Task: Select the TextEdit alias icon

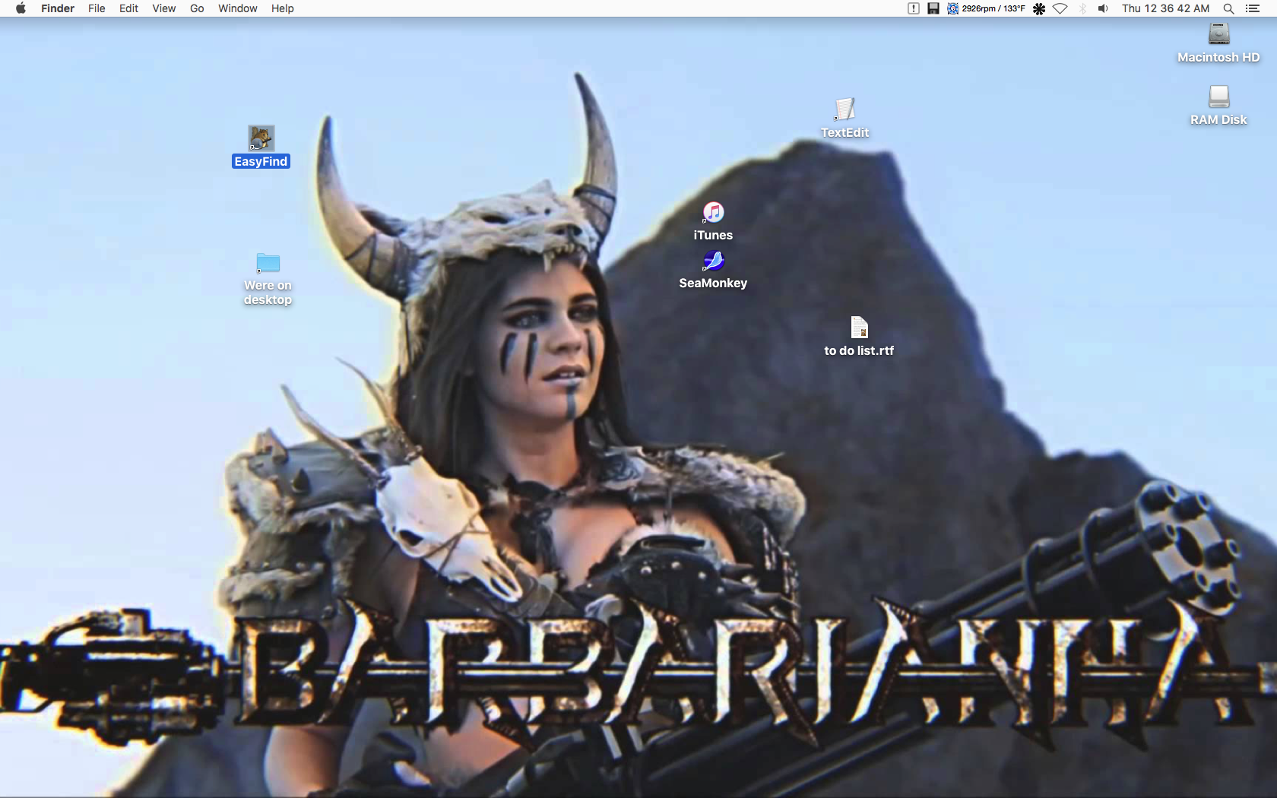Action: coord(844,109)
